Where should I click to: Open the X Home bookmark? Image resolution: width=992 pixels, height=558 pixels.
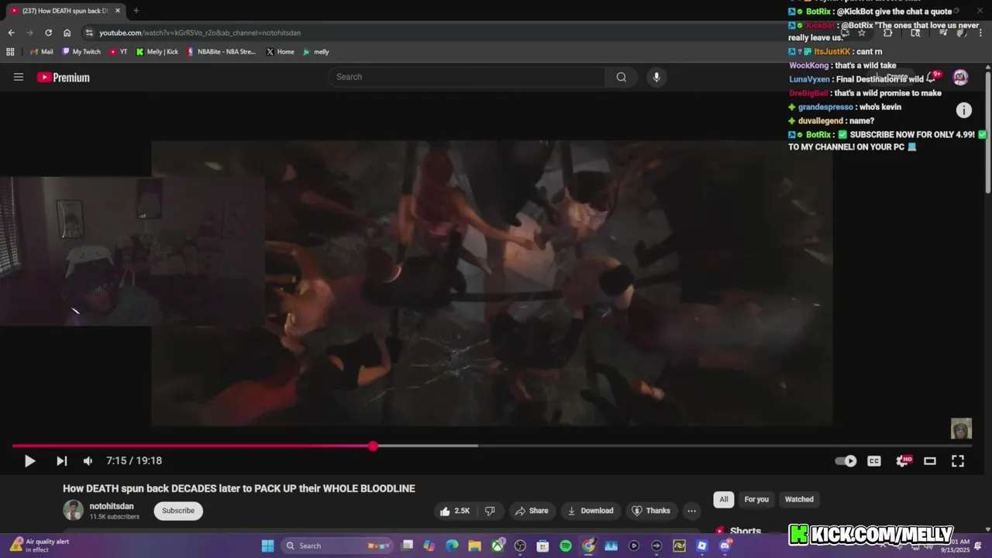tap(280, 52)
